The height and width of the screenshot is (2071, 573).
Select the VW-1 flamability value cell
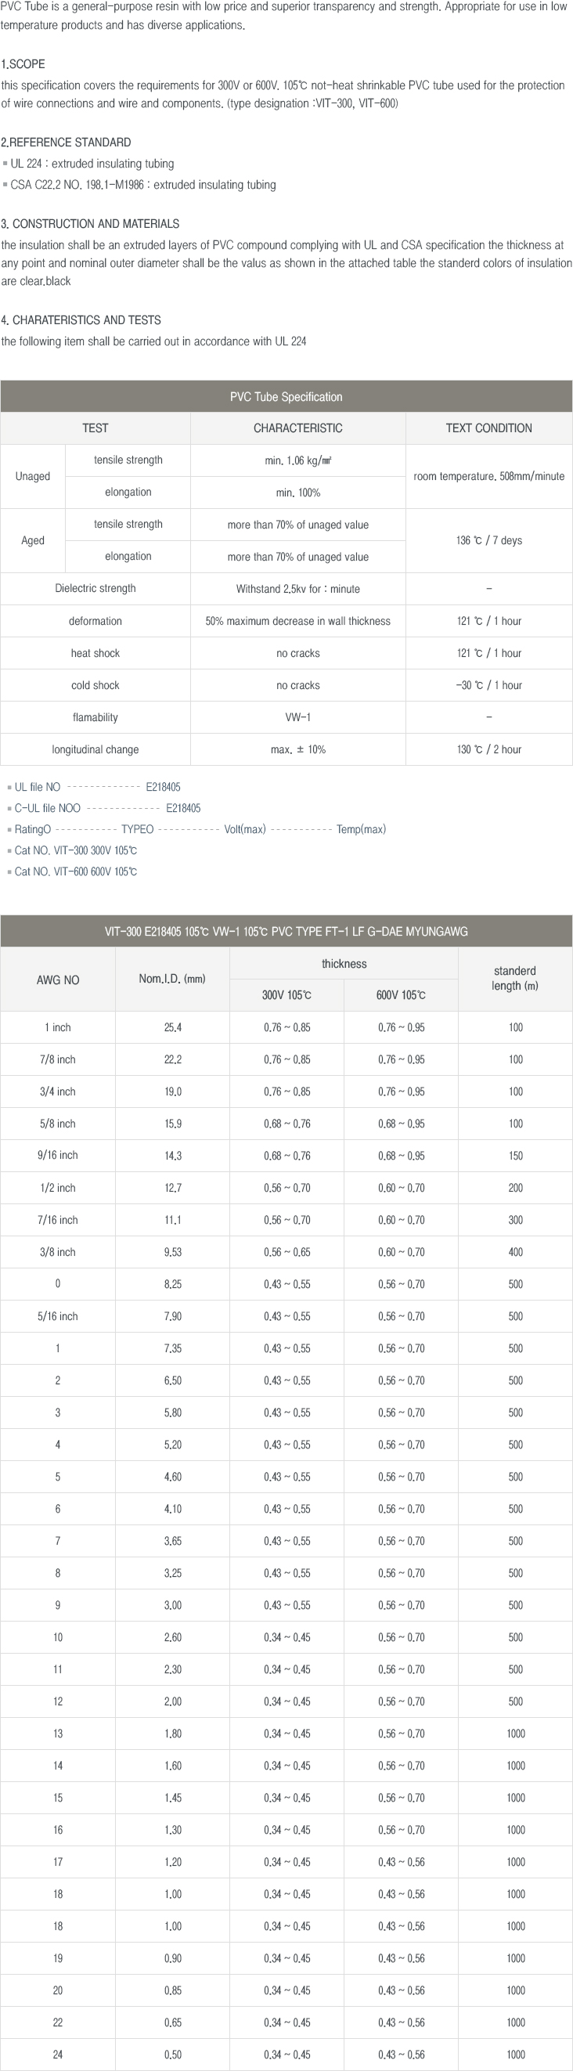click(x=297, y=717)
